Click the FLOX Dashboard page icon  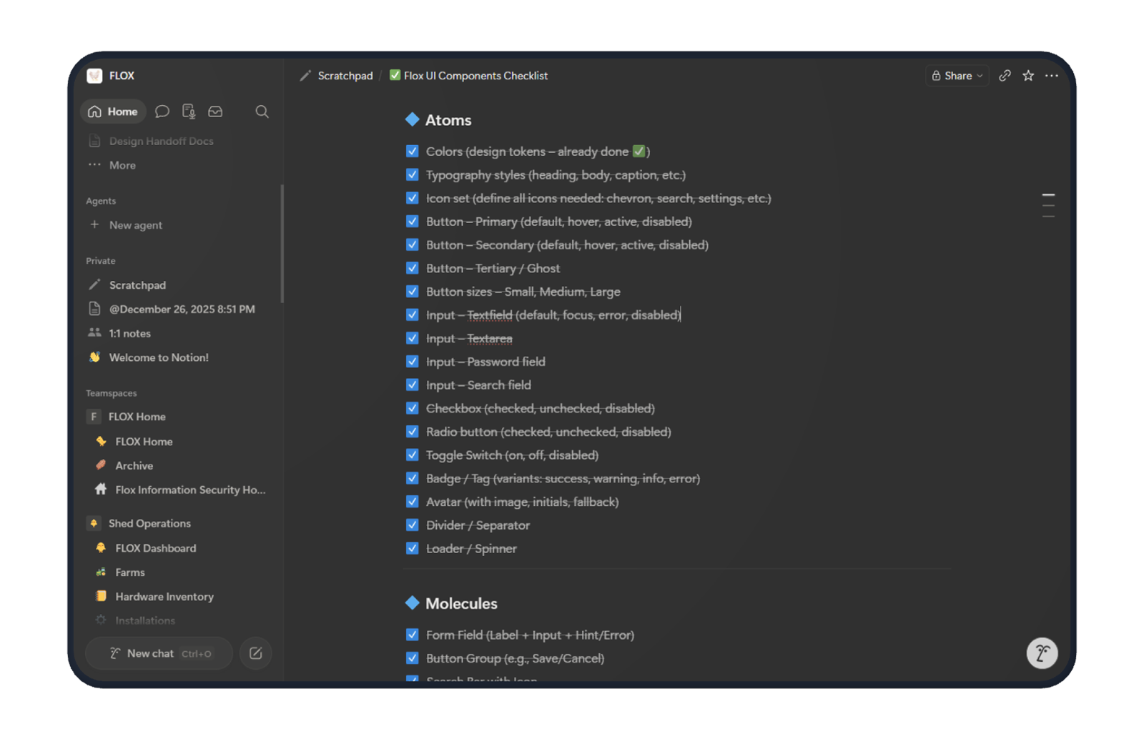click(x=101, y=547)
